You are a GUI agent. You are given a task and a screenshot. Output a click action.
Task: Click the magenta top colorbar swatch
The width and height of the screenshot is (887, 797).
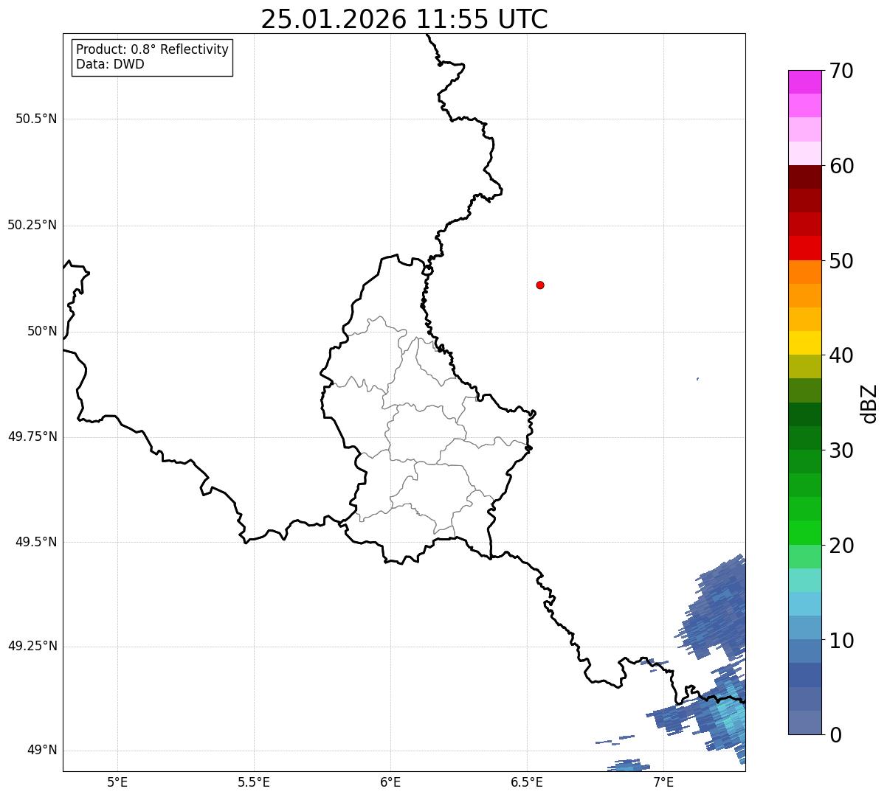pos(804,82)
